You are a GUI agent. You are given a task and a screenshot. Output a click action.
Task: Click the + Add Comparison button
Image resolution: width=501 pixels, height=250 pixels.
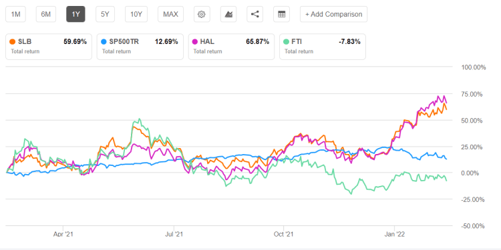pyautogui.click(x=333, y=15)
